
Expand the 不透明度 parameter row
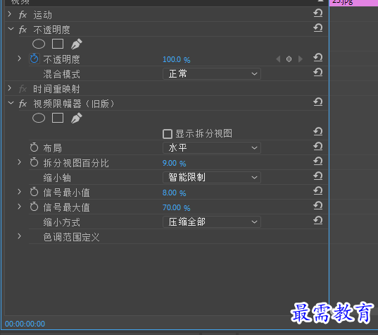pyautogui.click(x=20, y=59)
